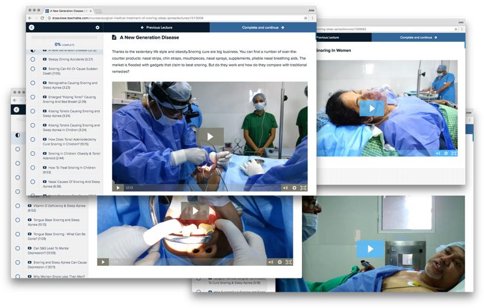
Task: Toggle circle for Vitamin D Deficiency lecture
Action: (x=18, y=206)
